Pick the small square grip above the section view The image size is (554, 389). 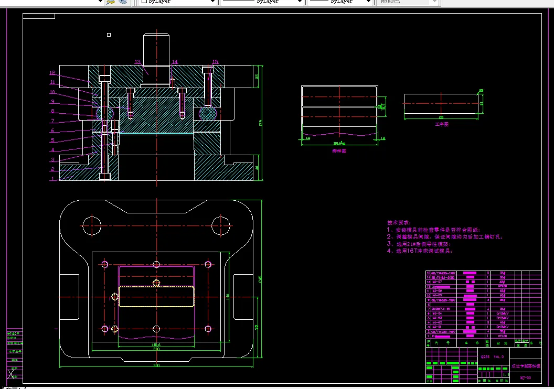[x=109, y=35]
